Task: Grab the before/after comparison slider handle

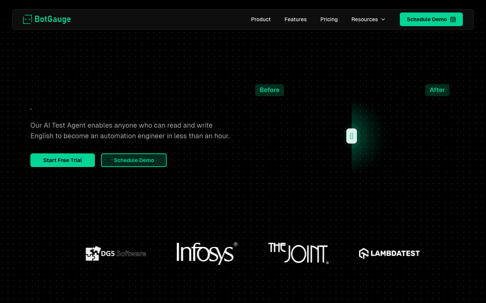Action: point(352,136)
